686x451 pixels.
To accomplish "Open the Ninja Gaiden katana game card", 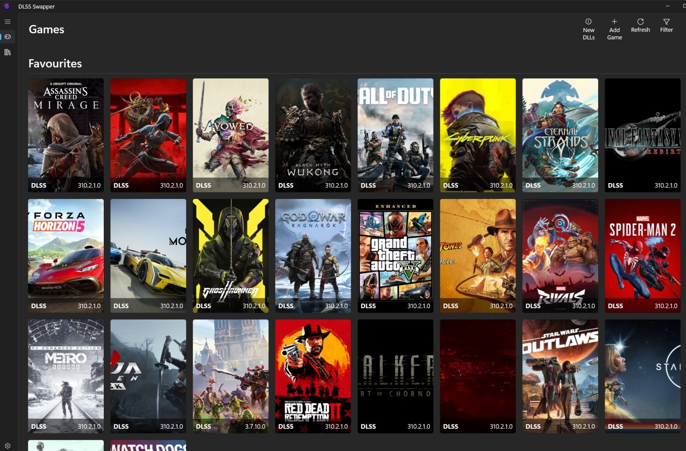I will pyautogui.click(x=148, y=376).
